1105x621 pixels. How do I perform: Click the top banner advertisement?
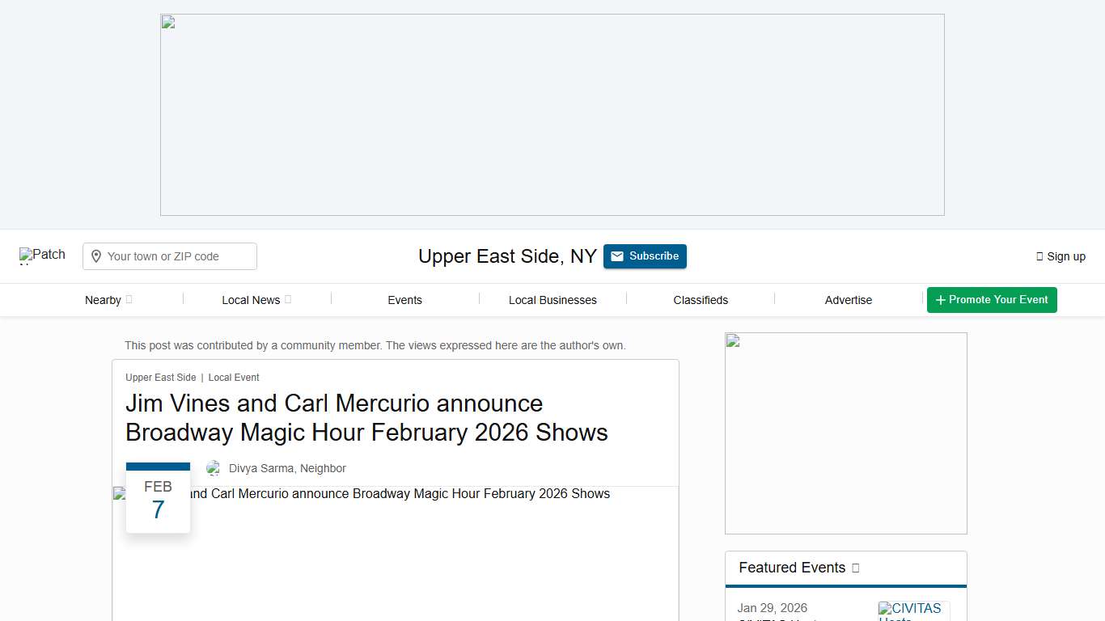pyautogui.click(x=552, y=115)
